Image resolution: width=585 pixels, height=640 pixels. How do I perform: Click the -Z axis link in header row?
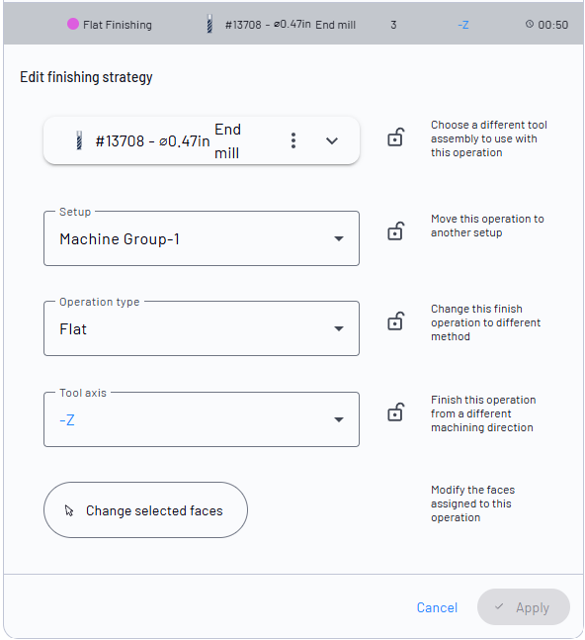point(463,25)
